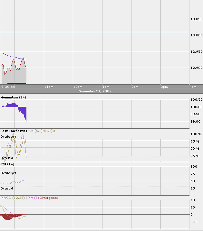Click the 4pm time label
The image size is (203, 231).
pyautogui.click(x=193, y=87)
